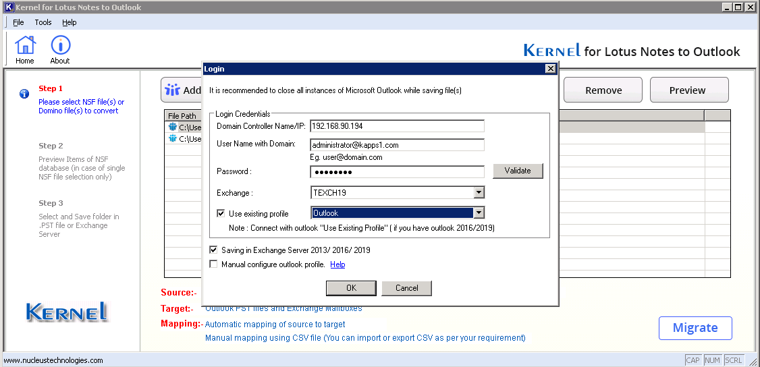Click the SCRL status indicator
Screen dimensions: 760x367
click(734, 360)
